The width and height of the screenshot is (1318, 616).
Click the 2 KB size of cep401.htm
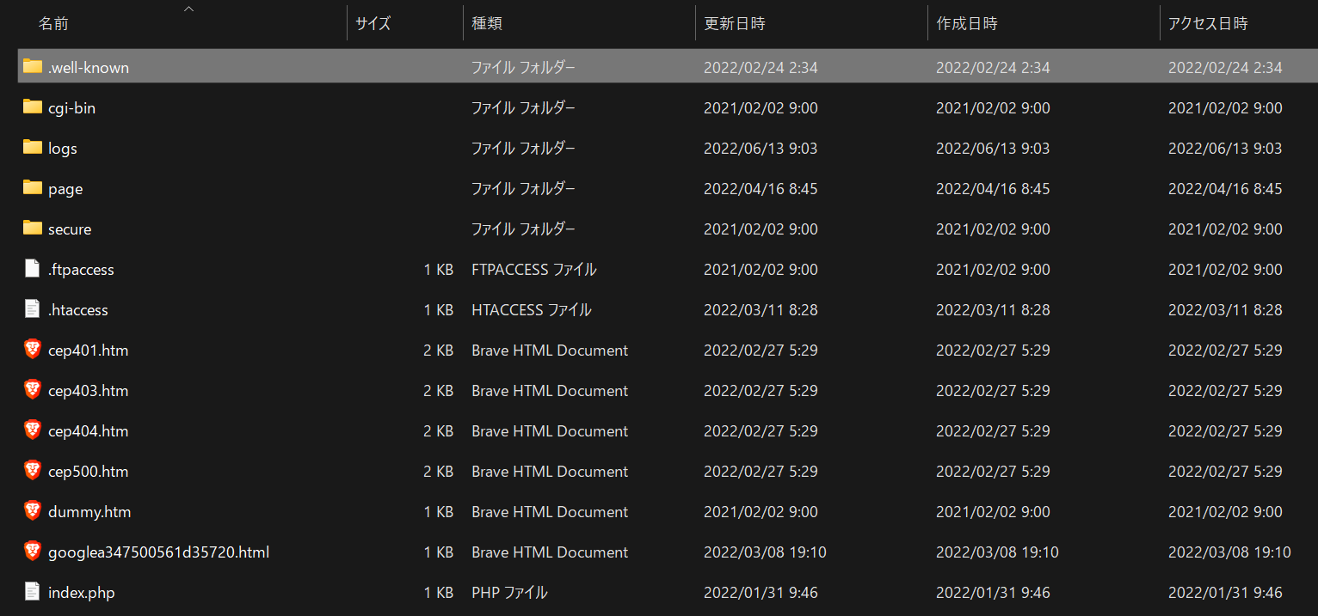tap(438, 350)
